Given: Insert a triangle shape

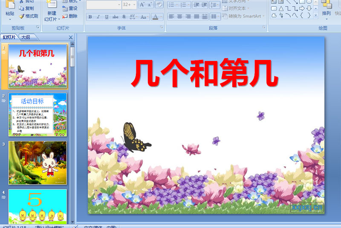Looking at the screenshot, I should pos(281,9).
